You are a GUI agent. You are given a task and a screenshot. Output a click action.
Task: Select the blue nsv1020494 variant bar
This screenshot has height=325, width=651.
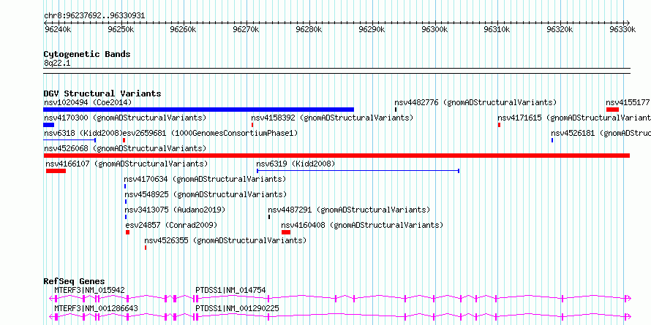(x=198, y=110)
